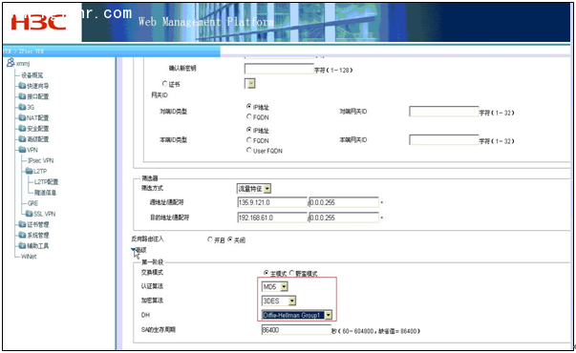Collapse the 高级 advanced section triangle
Screen dimensions: 576x353
(133, 250)
